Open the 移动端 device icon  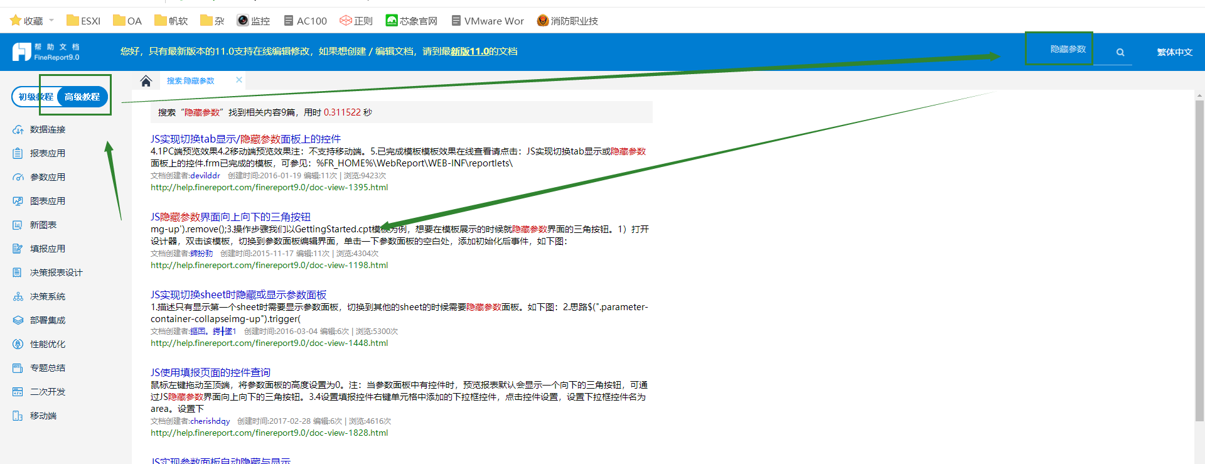18,416
